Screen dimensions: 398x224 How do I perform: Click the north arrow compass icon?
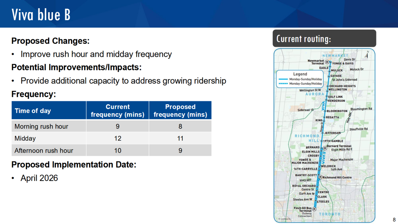point(367,55)
